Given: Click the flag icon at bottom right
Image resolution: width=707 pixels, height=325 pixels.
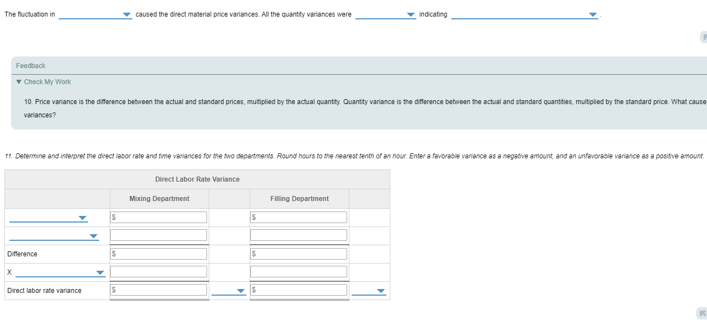Looking at the screenshot, I should click(x=704, y=313).
